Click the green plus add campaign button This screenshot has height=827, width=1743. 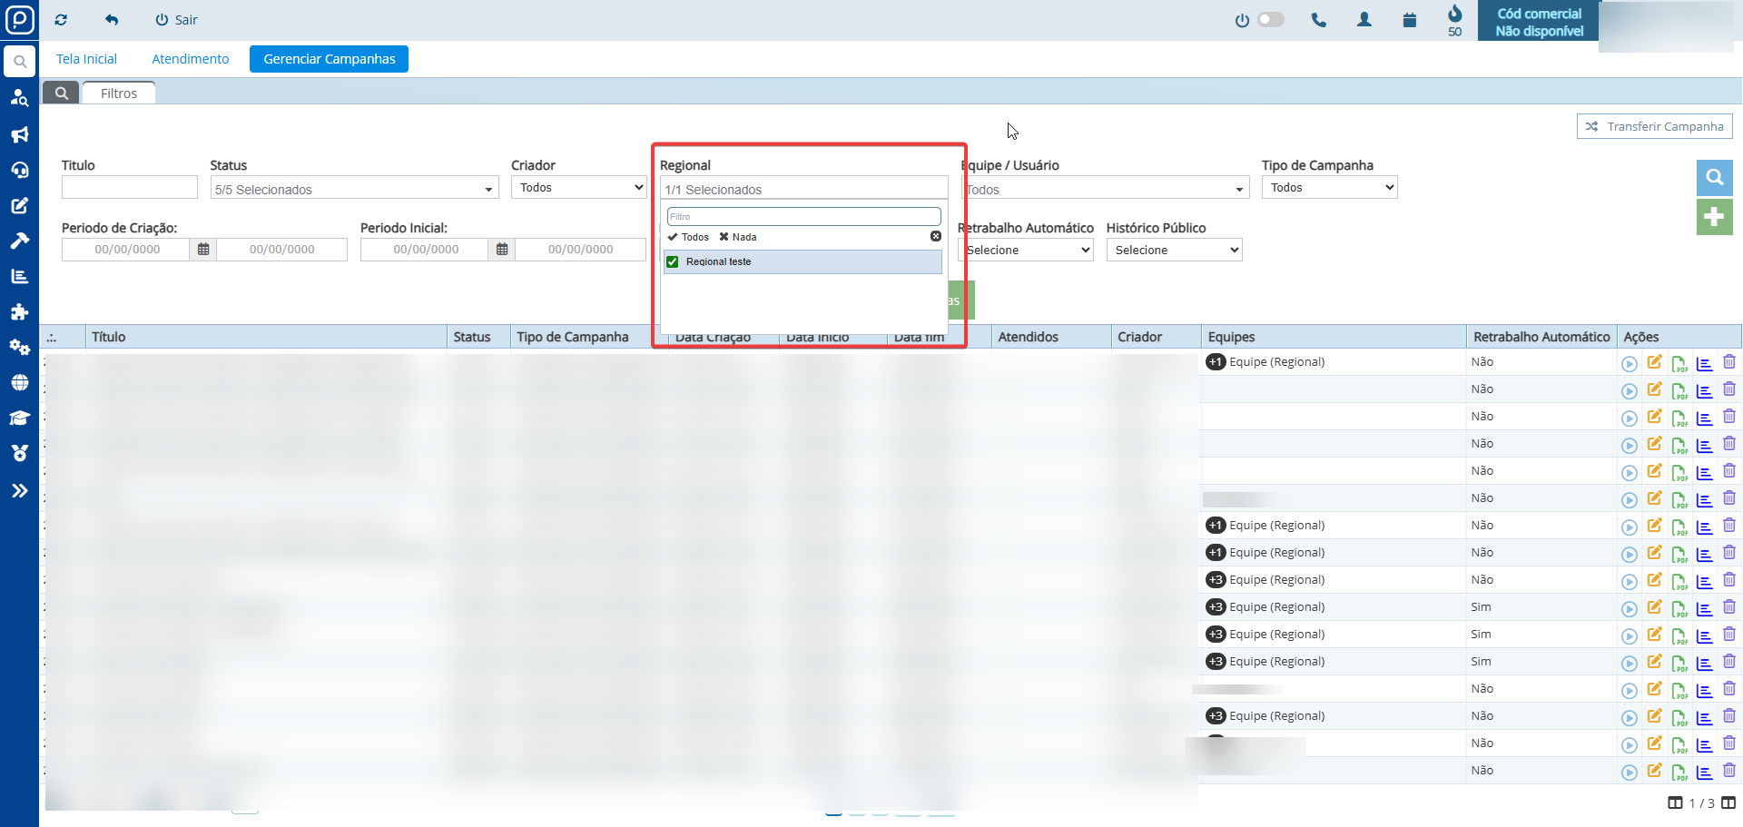point(1714,217)
